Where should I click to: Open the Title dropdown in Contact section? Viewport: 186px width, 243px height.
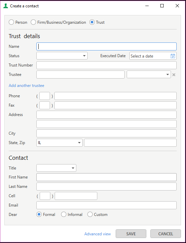(x=56, y=168)
